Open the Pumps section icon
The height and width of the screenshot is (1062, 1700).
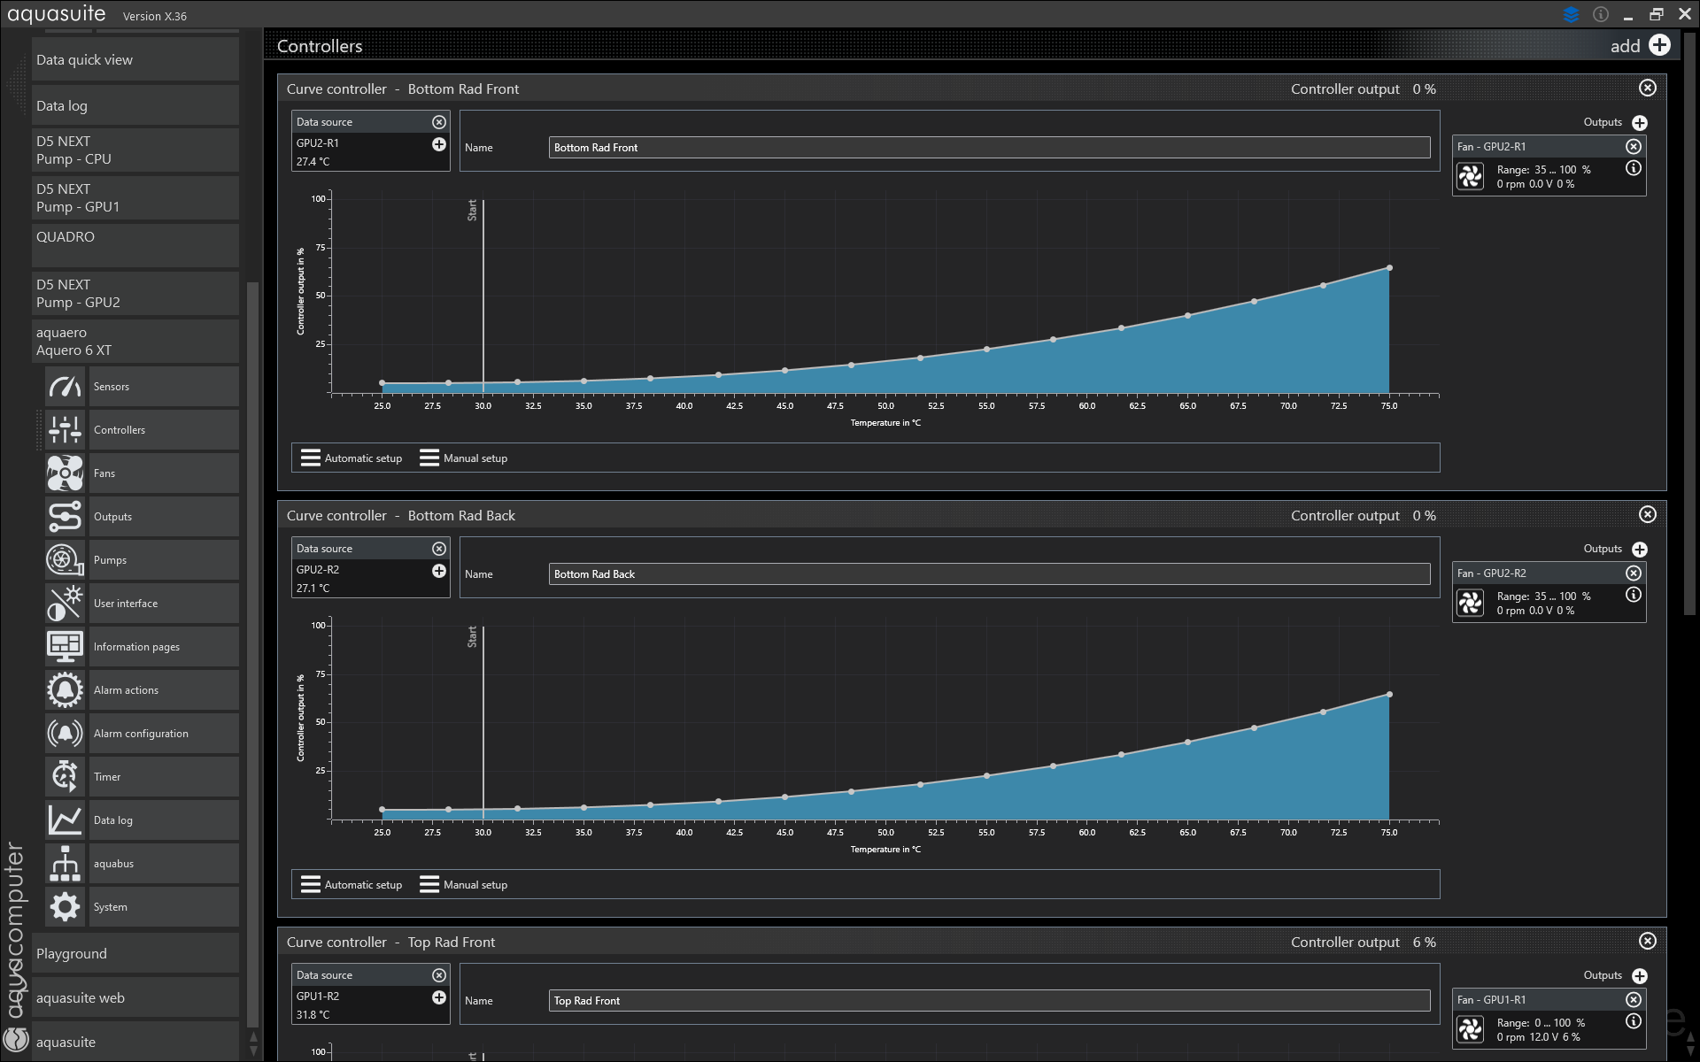tap(65, 560)
